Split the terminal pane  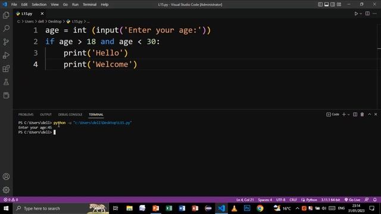coord(355,114)
